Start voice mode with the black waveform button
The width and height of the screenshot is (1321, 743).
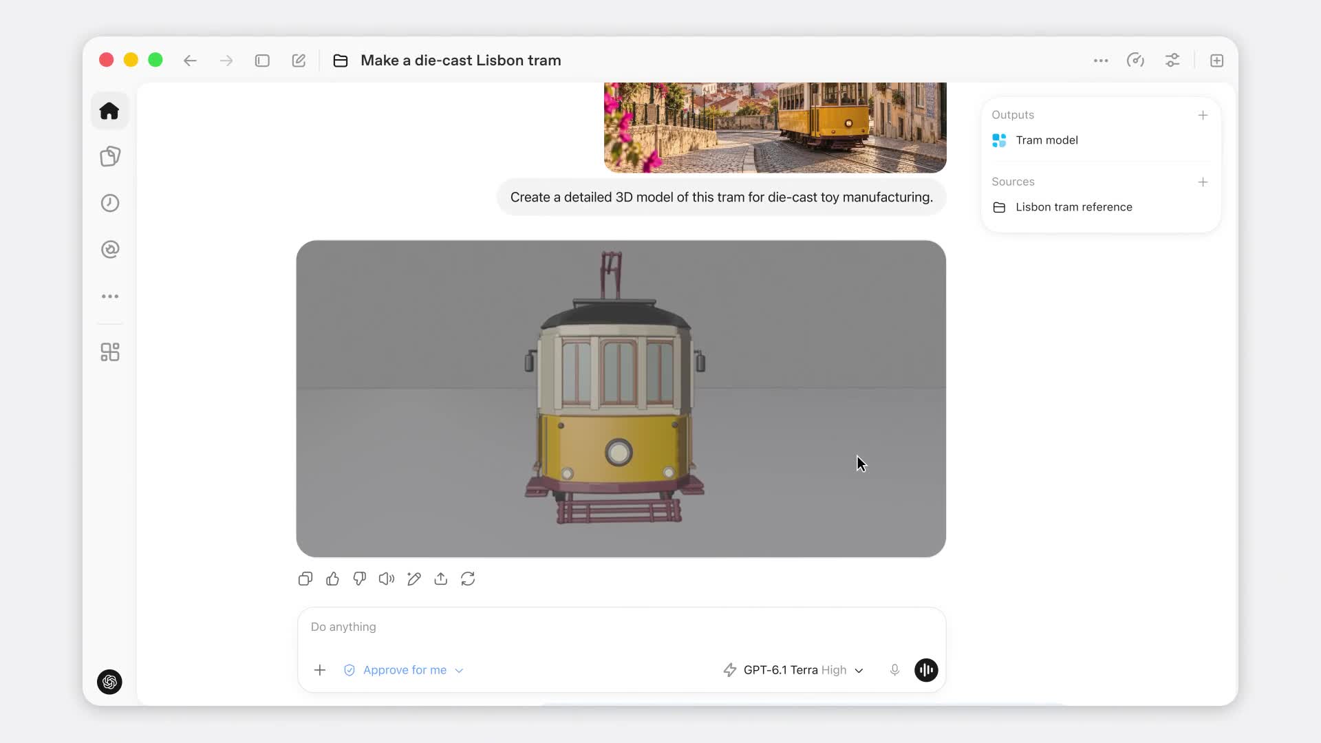pyautogui.click(x=926, y=670)
